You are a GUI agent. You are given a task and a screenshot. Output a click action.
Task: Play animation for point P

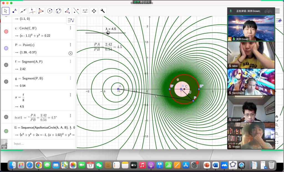[x=70, y=53]
